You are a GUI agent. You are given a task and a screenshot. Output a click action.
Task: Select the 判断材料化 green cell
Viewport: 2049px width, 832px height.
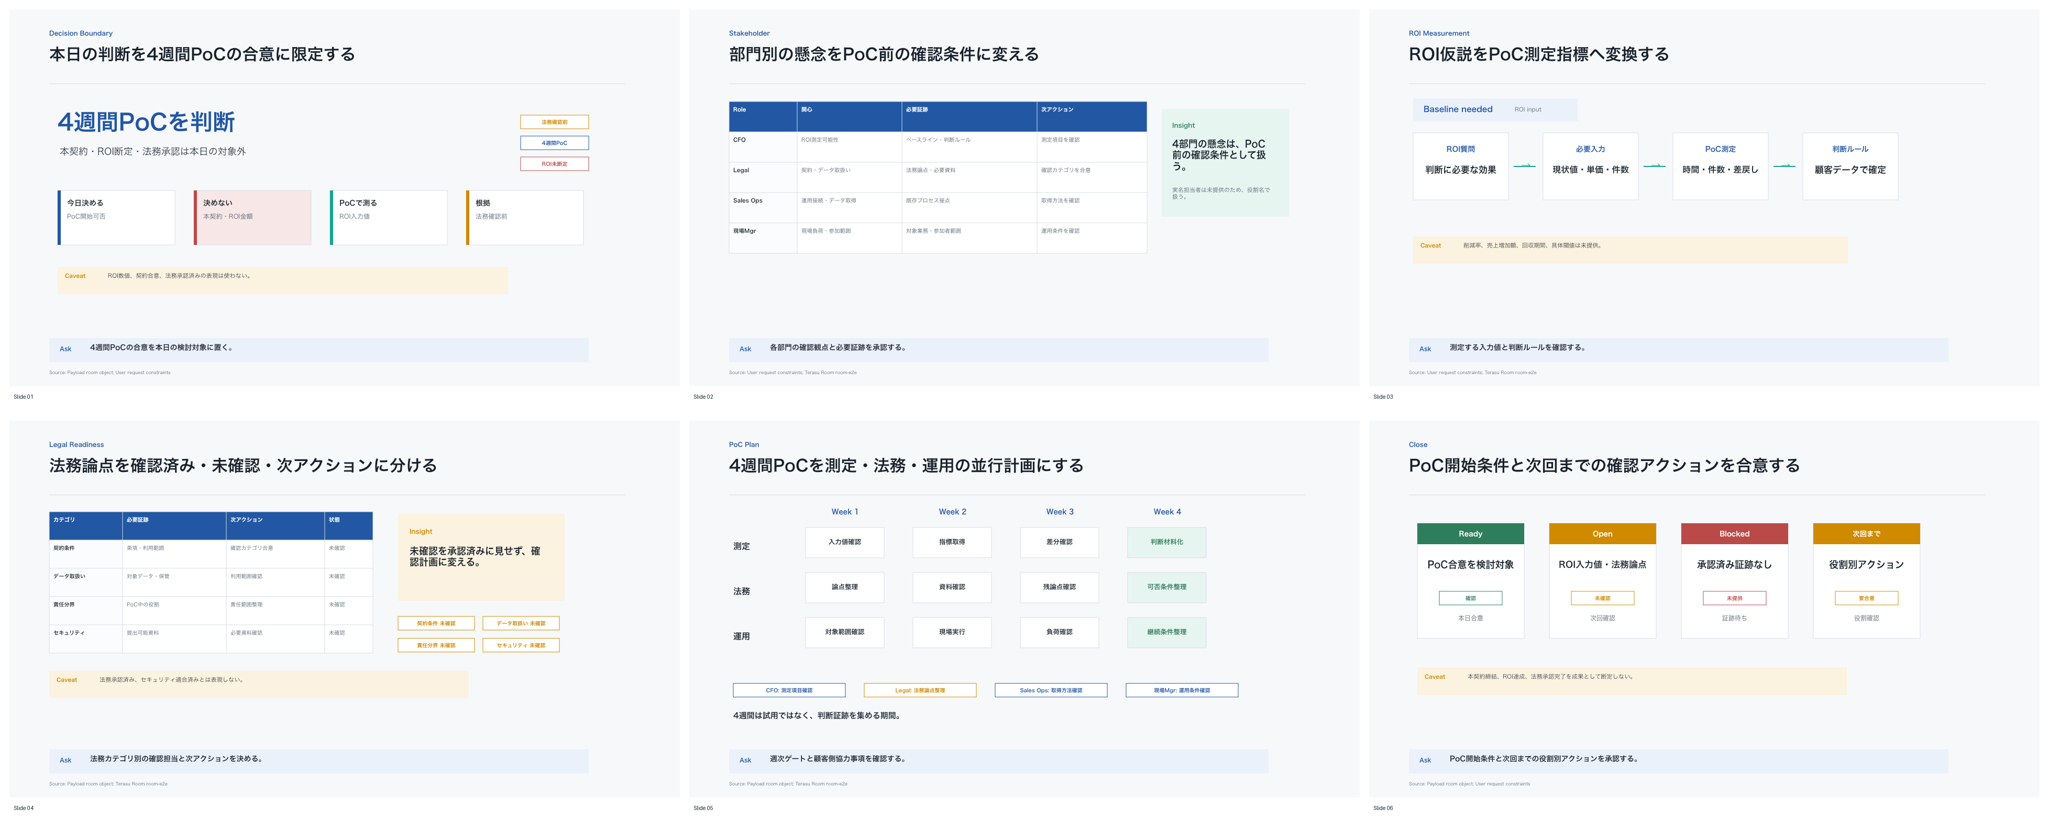tap(1166, 542)
